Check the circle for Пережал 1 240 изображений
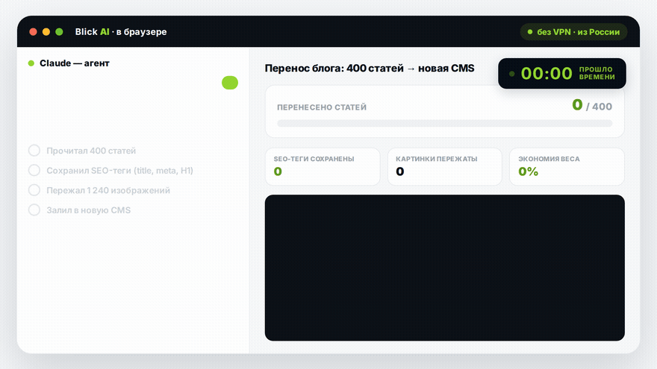 click(34, 190)
